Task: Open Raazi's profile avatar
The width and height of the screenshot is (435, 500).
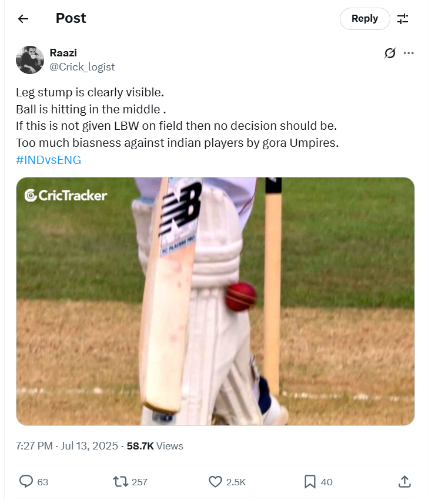Action: coord(30,60)
